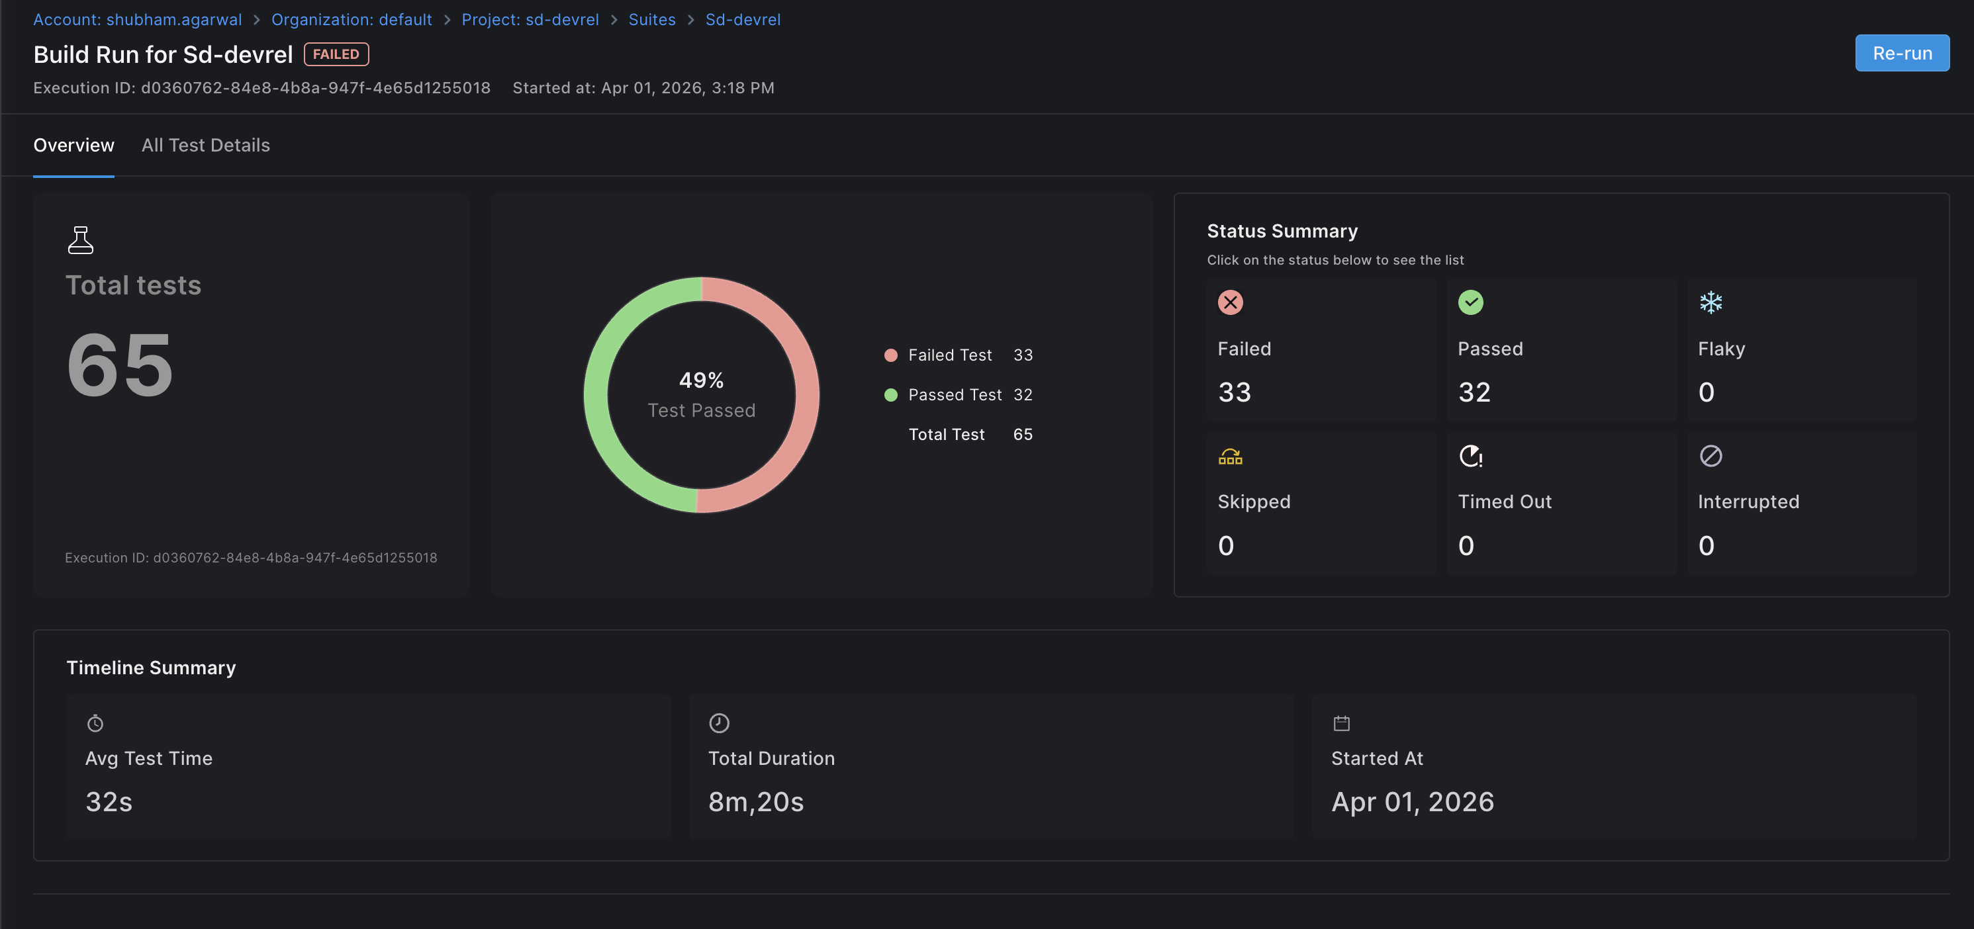Click chevron after Project: sd-devrel breadcrumb

[x=614, y=21]
